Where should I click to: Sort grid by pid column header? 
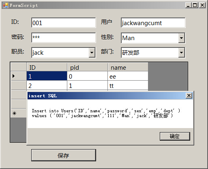88,67
